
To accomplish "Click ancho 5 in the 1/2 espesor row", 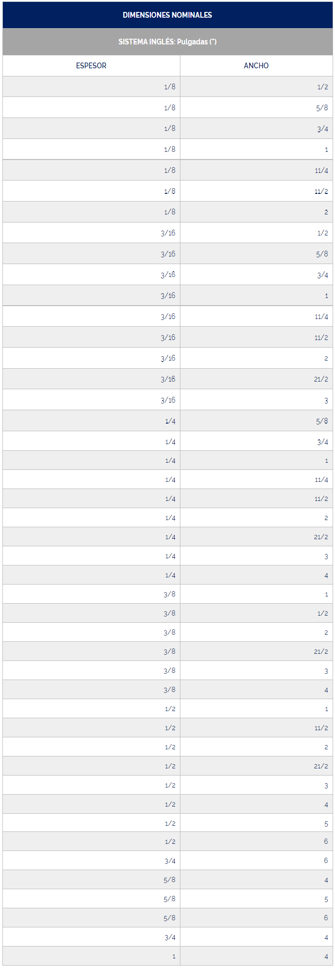I will click(x=326, y=824).
